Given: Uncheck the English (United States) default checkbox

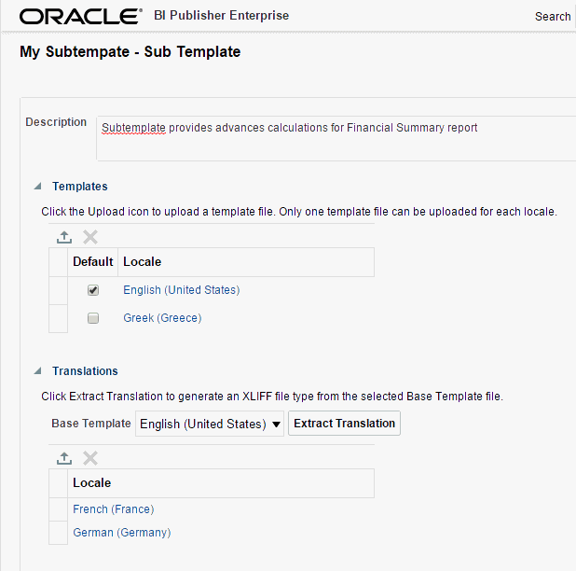Looking at the screenshot, I should [93, 290].
